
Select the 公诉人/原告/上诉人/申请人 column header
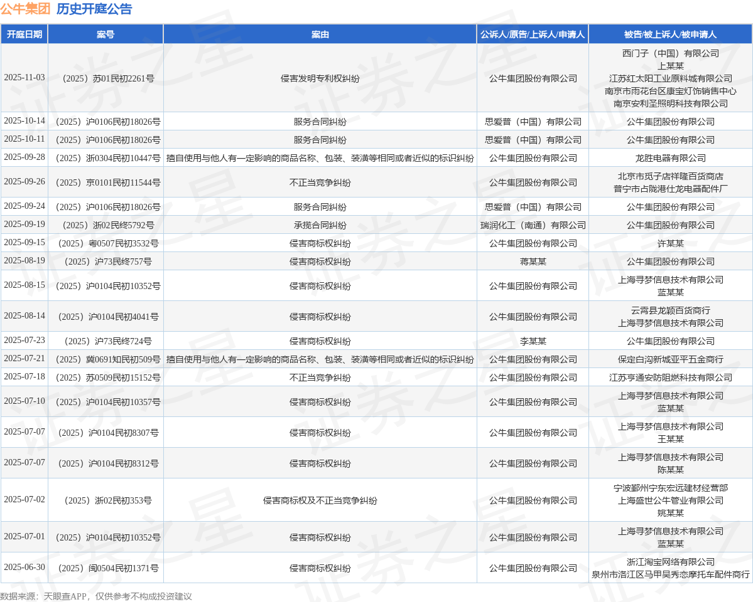pyautogui.click(x=533, y=34)
